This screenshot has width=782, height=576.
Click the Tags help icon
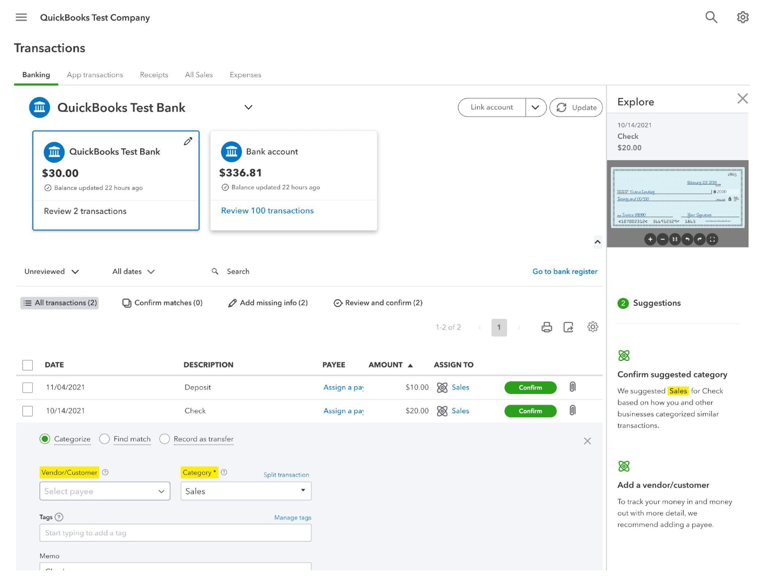coord(59,517)
